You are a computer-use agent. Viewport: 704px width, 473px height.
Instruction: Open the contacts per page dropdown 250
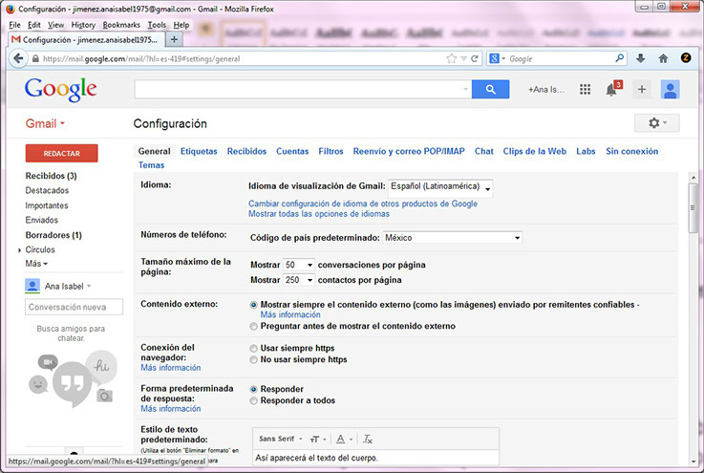pos(299,280)
